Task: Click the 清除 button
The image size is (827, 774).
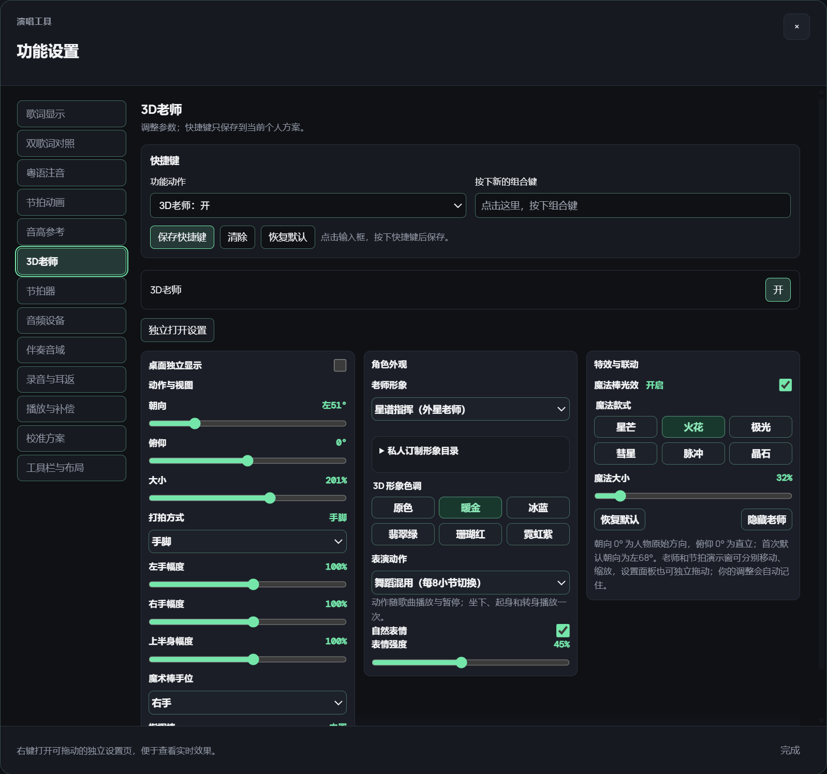Action: click(238, 237)
